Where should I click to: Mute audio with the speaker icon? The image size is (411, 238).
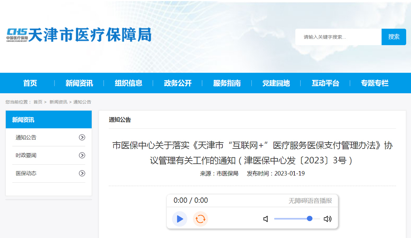[x=266, y=219]
